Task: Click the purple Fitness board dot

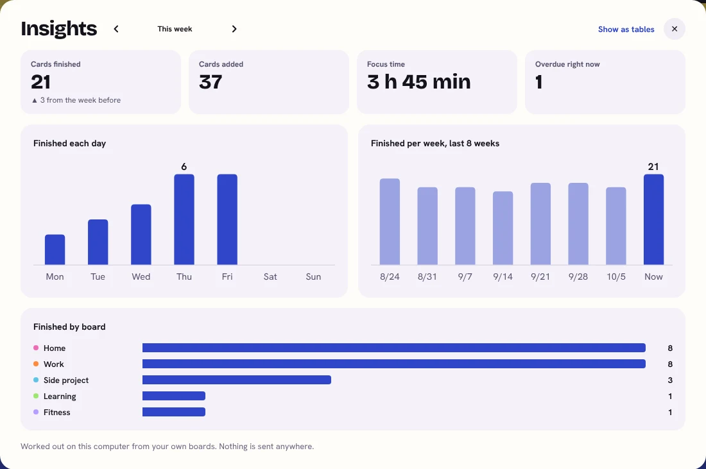Action: coord(36,412)
